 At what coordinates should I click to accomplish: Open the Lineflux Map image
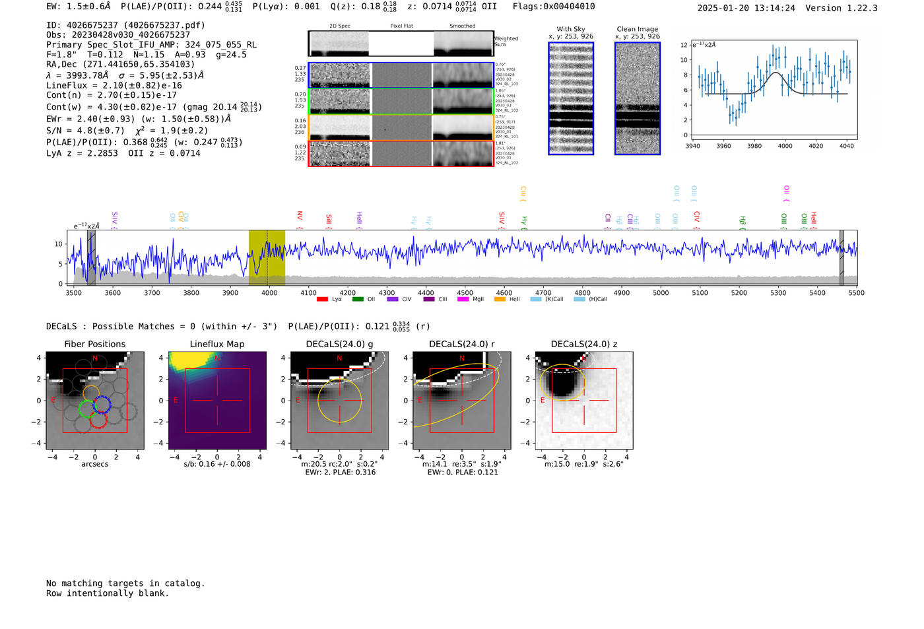click(x=217, y=401)
